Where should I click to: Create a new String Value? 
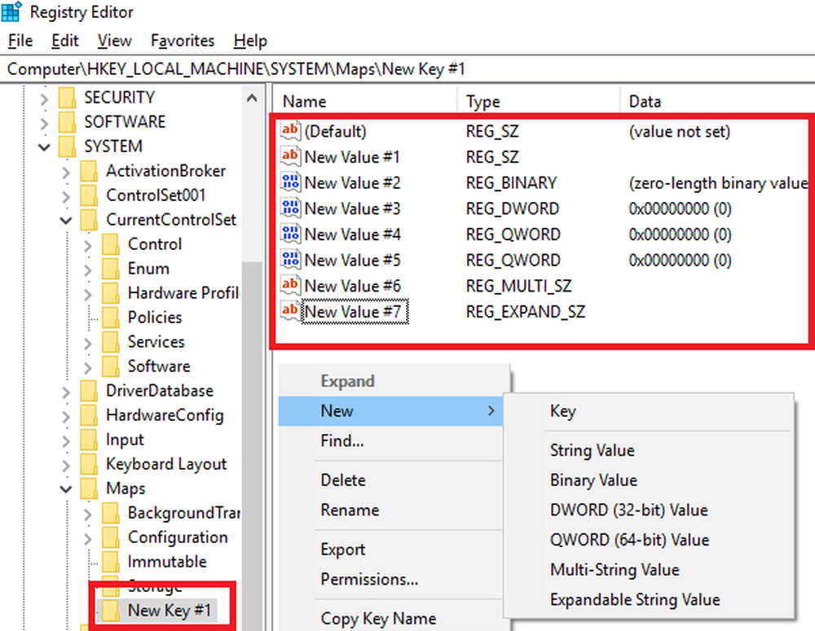(x=649, y=449)
